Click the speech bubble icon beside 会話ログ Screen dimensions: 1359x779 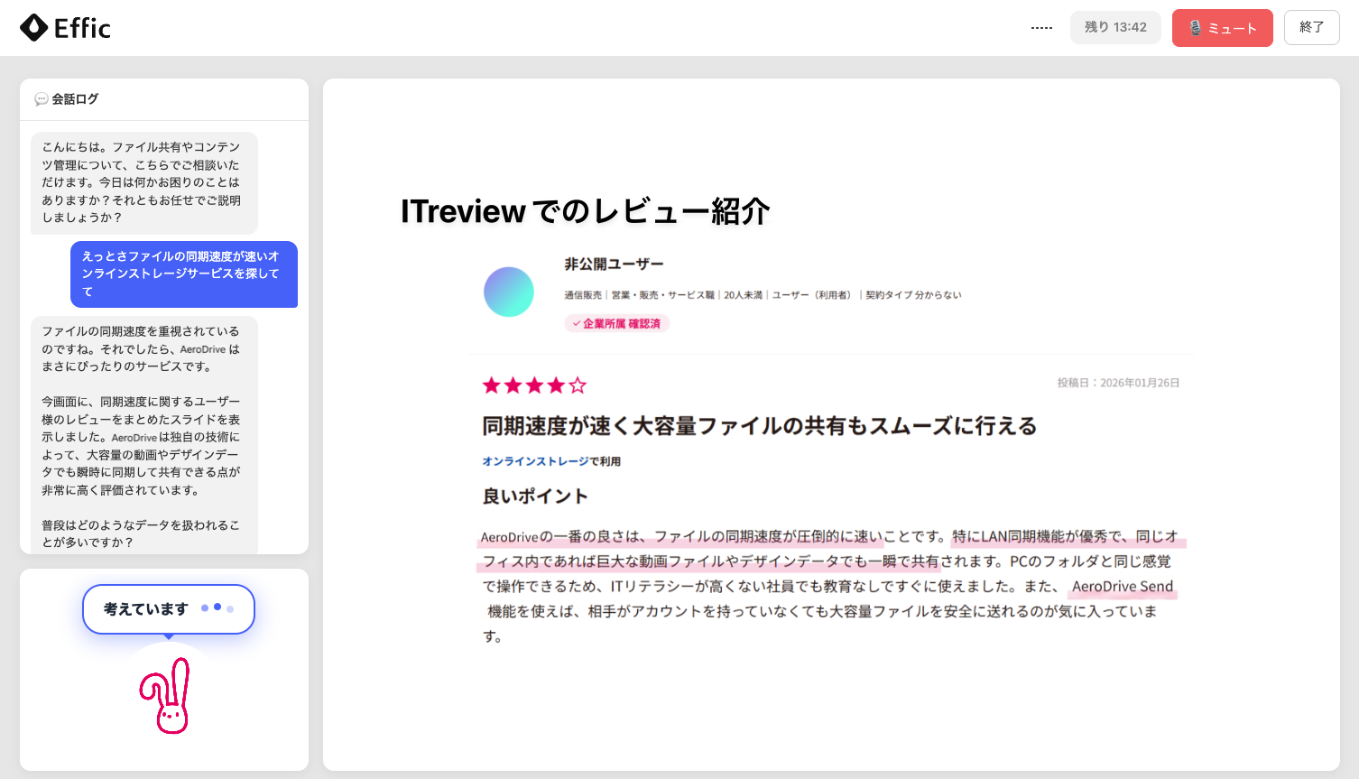(x=41, y=99)
